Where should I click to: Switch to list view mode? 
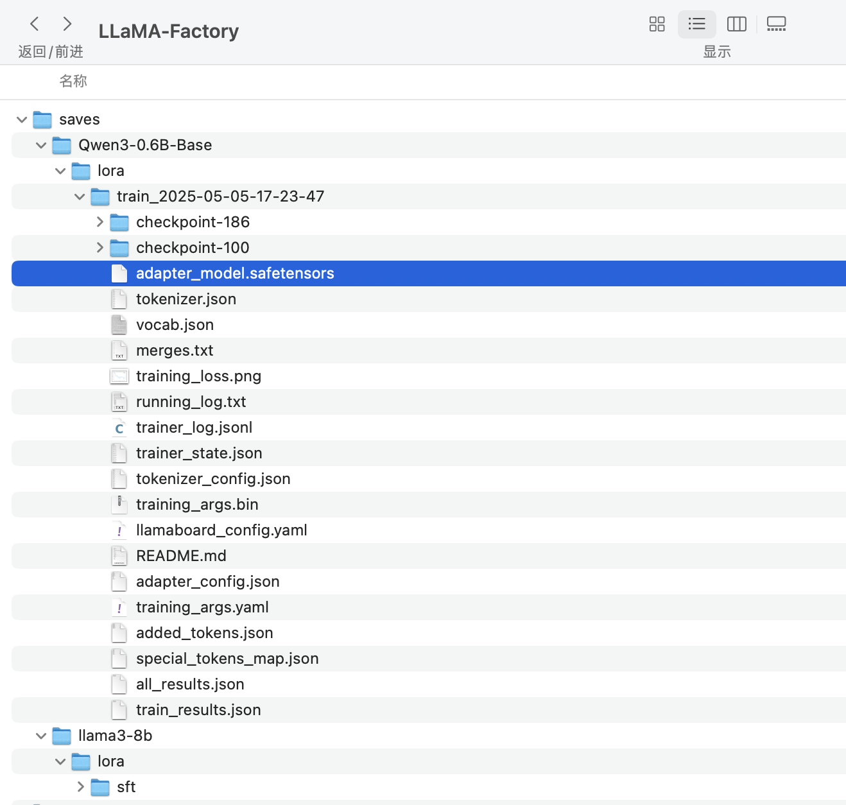click(x=696, y=24)
